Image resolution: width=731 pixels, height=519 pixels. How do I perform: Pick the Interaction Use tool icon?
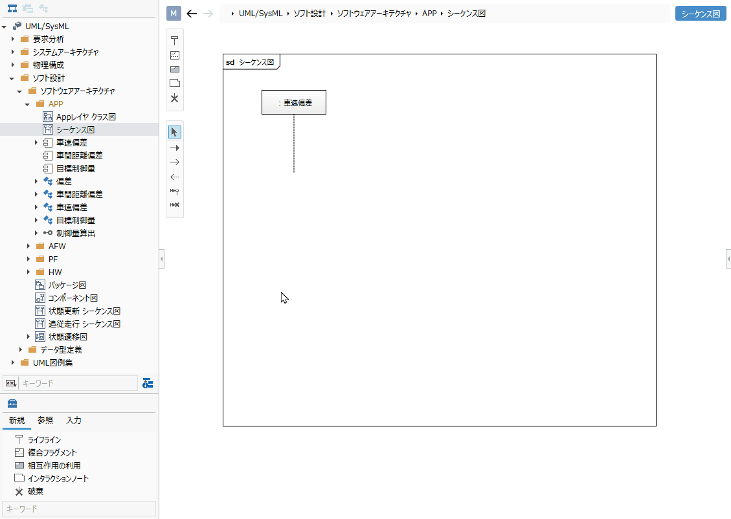(x=174, y=69)
